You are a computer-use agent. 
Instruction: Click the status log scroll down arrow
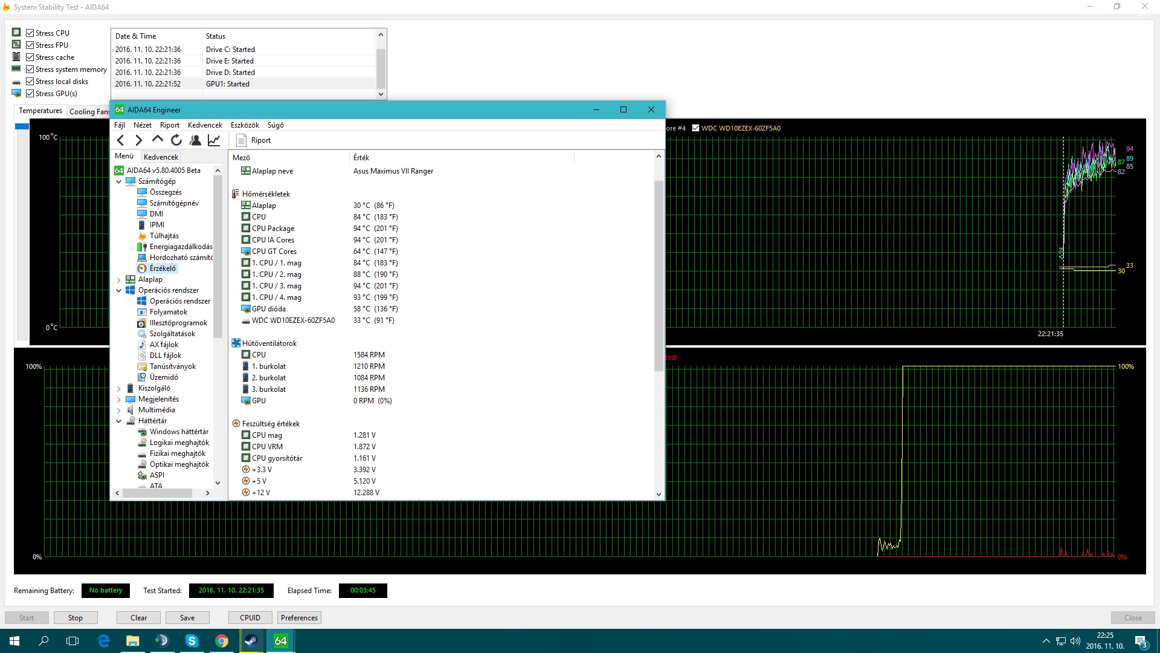point(381,94)
